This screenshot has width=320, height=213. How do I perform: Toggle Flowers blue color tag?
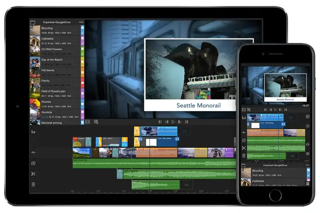(82, 104)
